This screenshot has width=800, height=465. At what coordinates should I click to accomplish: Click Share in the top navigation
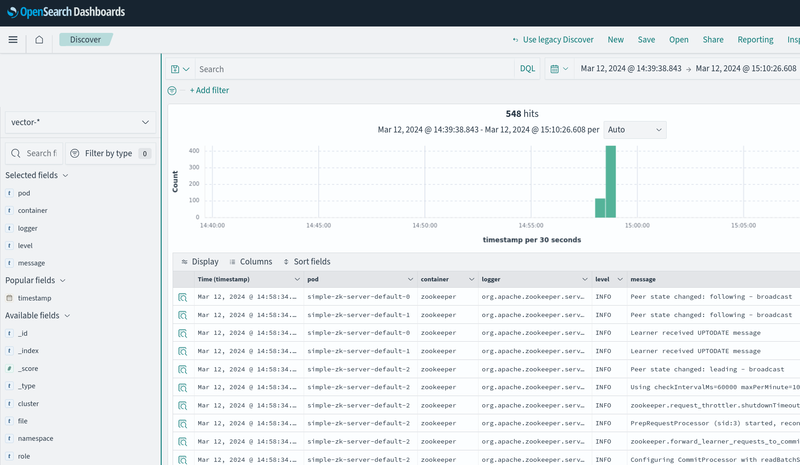tap(713, 40)
